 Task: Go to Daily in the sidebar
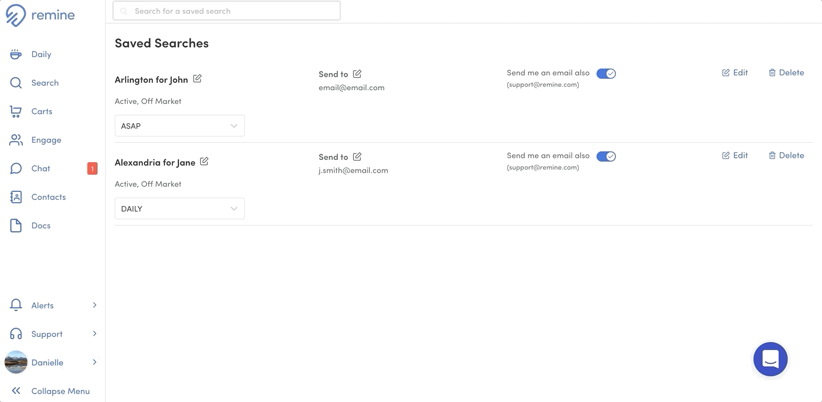(41, 54)
